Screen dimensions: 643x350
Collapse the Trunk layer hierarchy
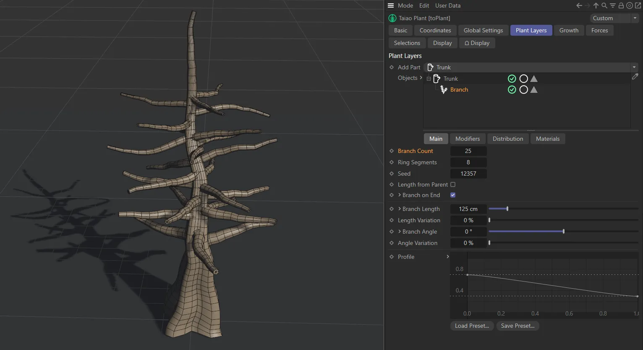pyautogui.click(x=428, y=79)
